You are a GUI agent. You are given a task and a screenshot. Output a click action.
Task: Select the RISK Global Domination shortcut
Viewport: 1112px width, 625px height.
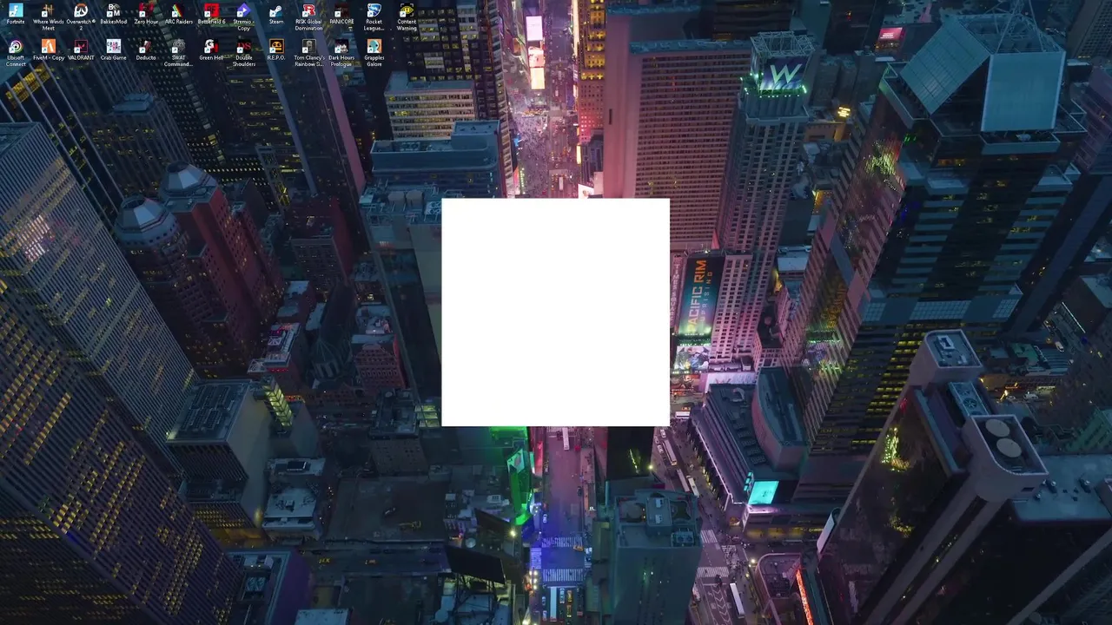tap(308, 17)
